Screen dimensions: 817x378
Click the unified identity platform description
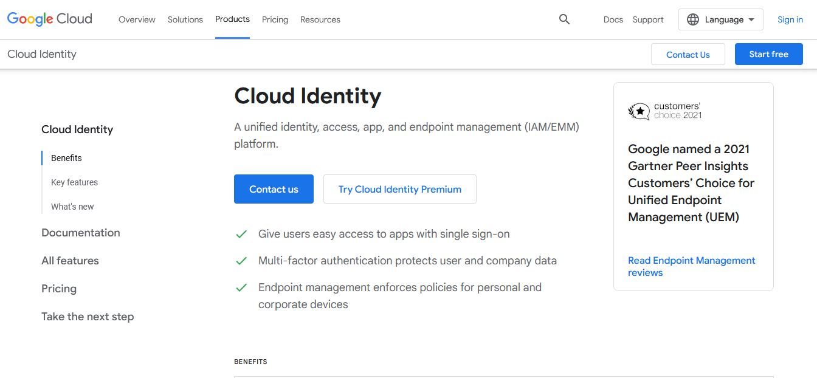407,136
